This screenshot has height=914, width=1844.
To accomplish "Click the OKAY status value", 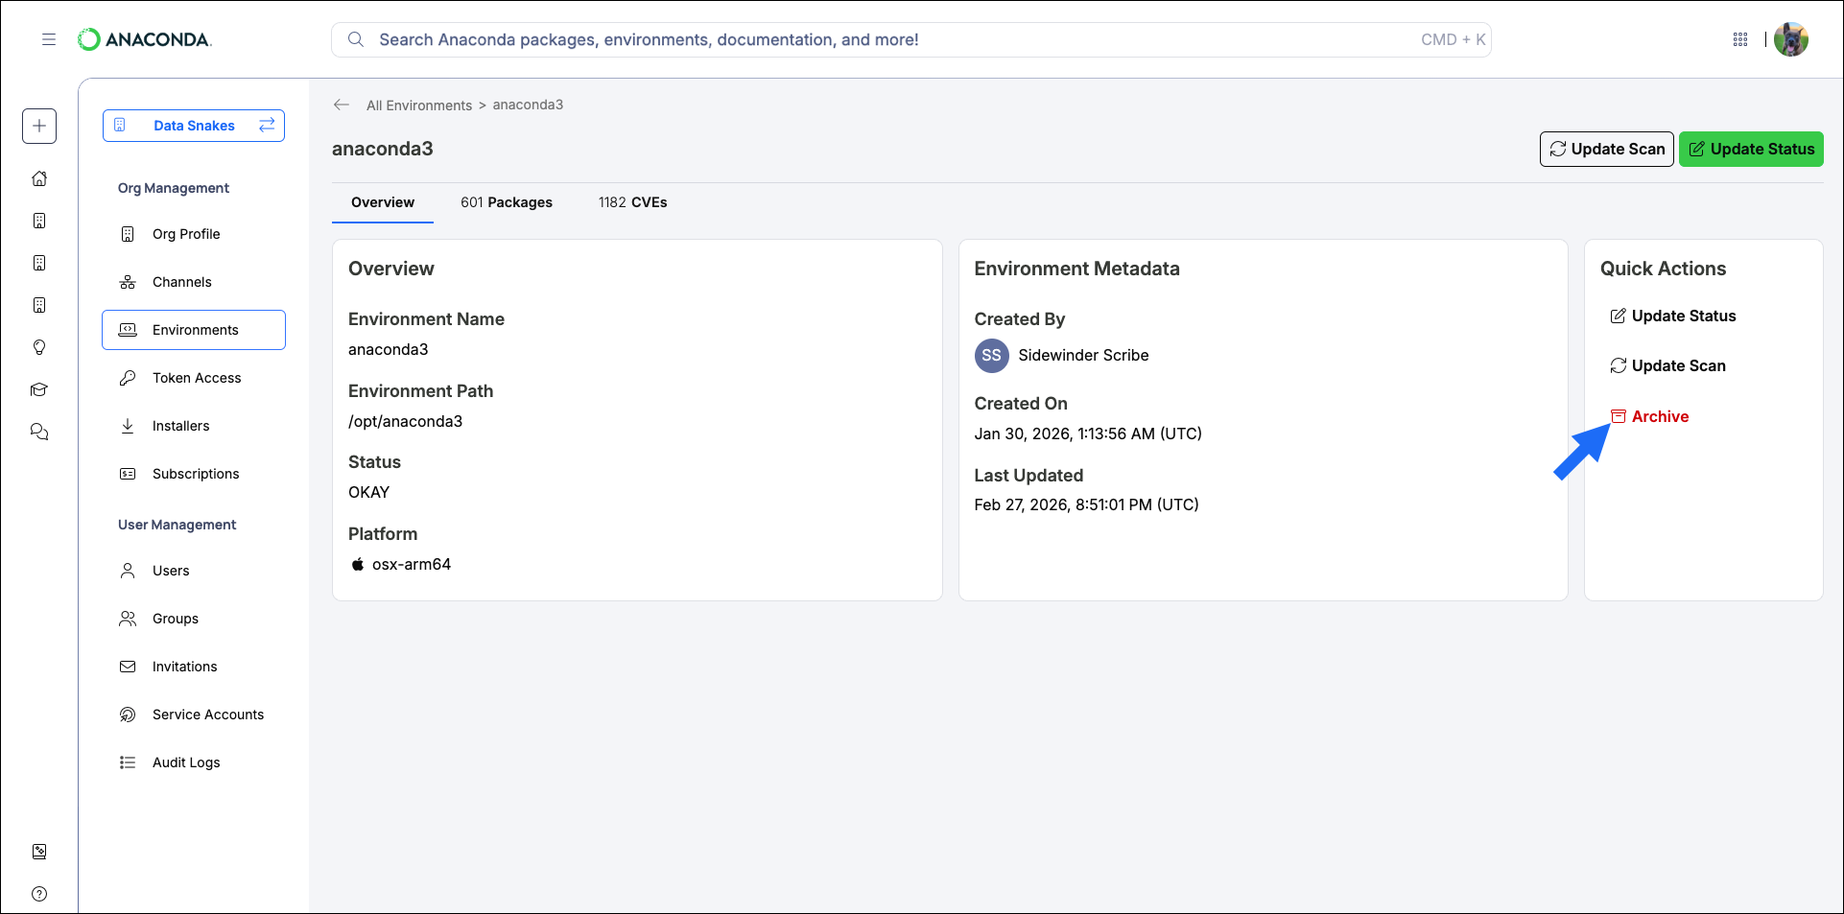I will pyautogui.click(x=368, y=492).
